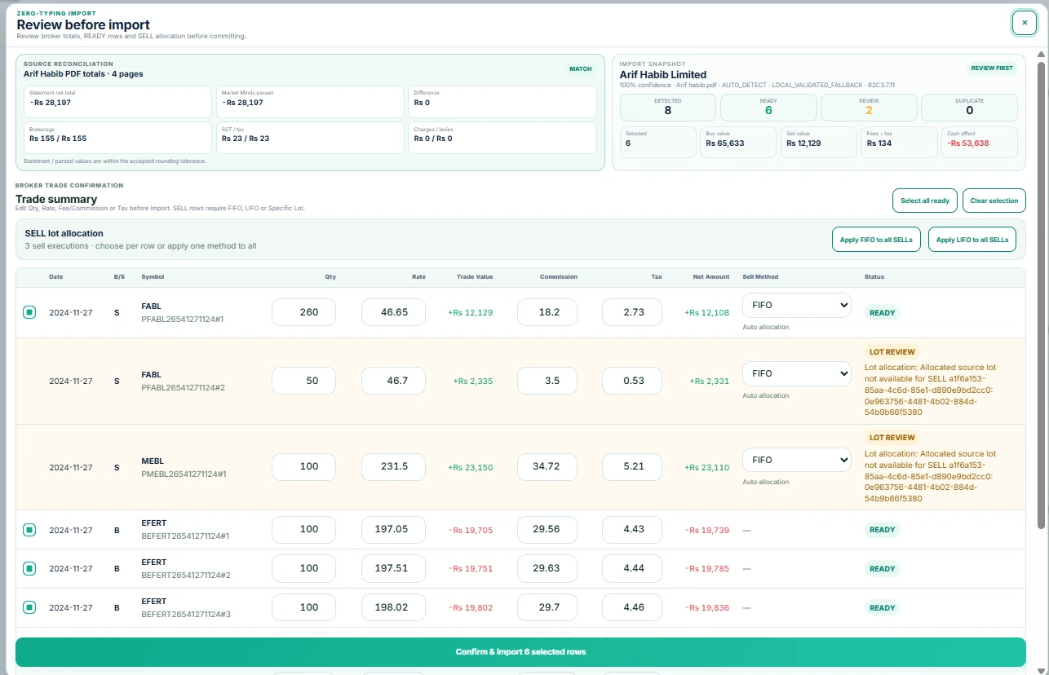Viewport: 1049px width, 675px height.
Task: Click the MATCH badge in Source Reconciliation
Action: (x=581, y=69)
